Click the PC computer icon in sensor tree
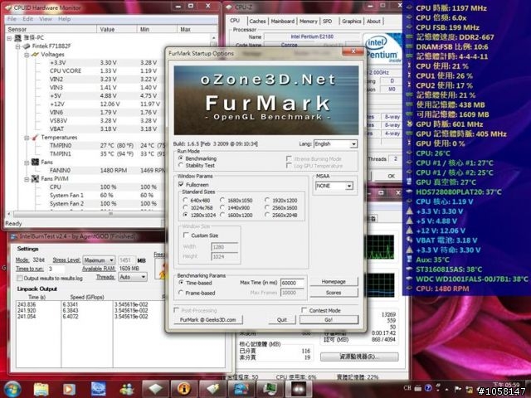 pos(18,37)
